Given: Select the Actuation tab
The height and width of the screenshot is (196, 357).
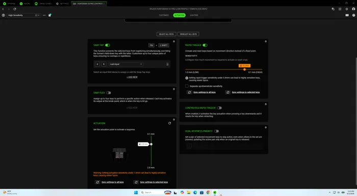Looking at the screenshot, I should (x=180, y=15).
